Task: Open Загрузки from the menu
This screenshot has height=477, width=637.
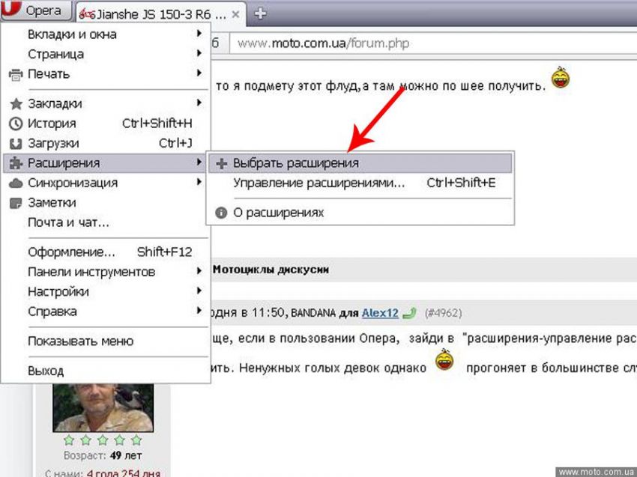Action: point(106,143)
